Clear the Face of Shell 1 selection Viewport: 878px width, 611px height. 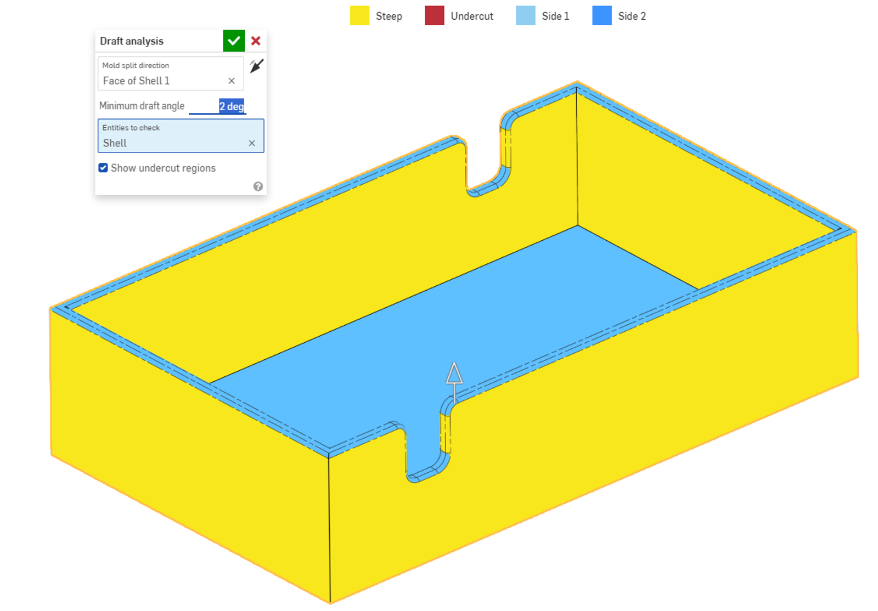click(x=232, y=81)
